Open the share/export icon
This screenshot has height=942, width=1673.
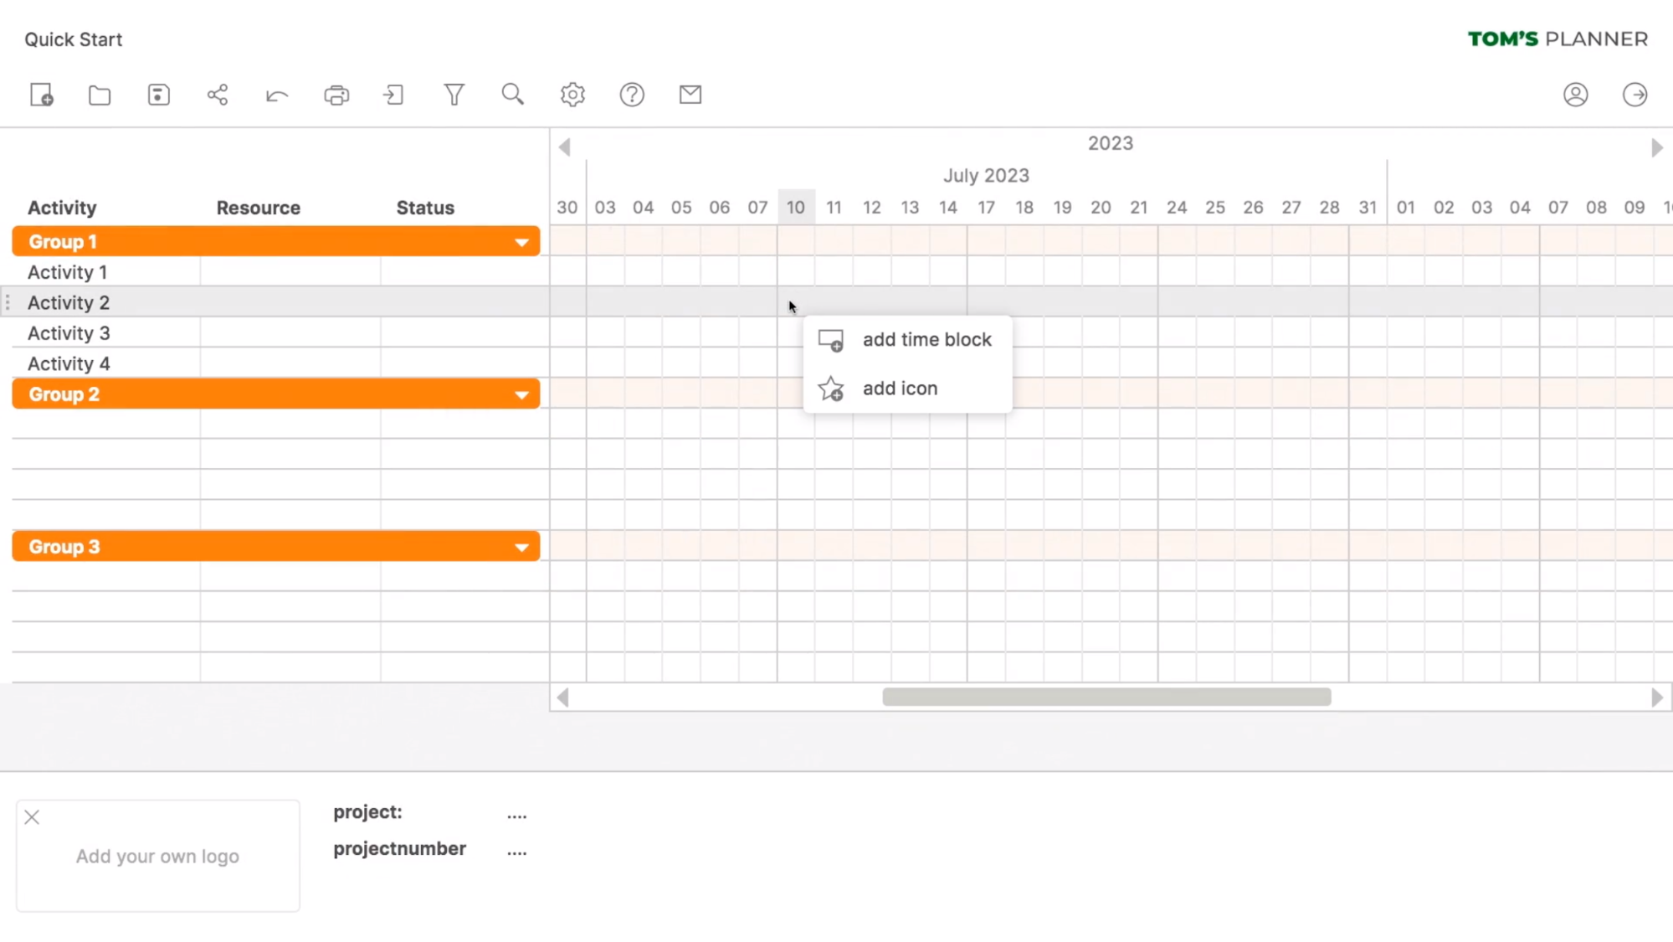217,95
